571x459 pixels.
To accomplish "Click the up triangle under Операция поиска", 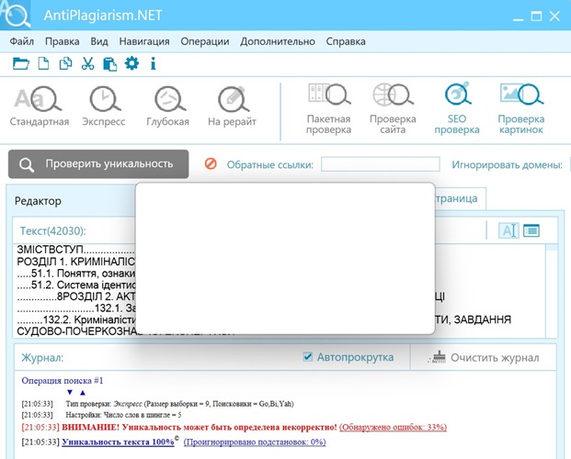I will [83, 392].
